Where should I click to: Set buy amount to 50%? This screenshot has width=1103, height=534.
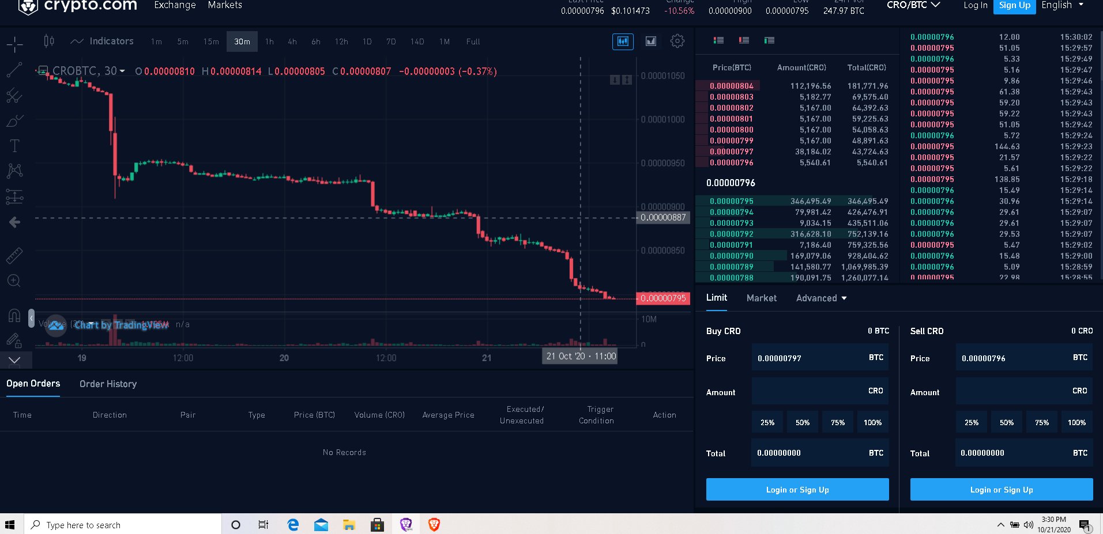(x=803, y=422)
